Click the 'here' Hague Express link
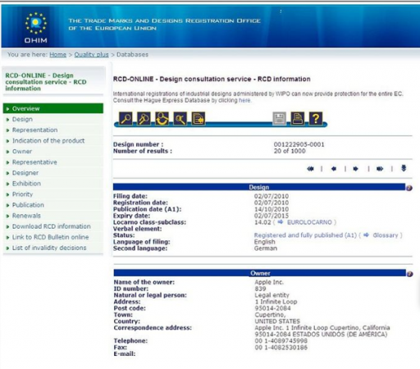420x369 pixels. point(244,100)
